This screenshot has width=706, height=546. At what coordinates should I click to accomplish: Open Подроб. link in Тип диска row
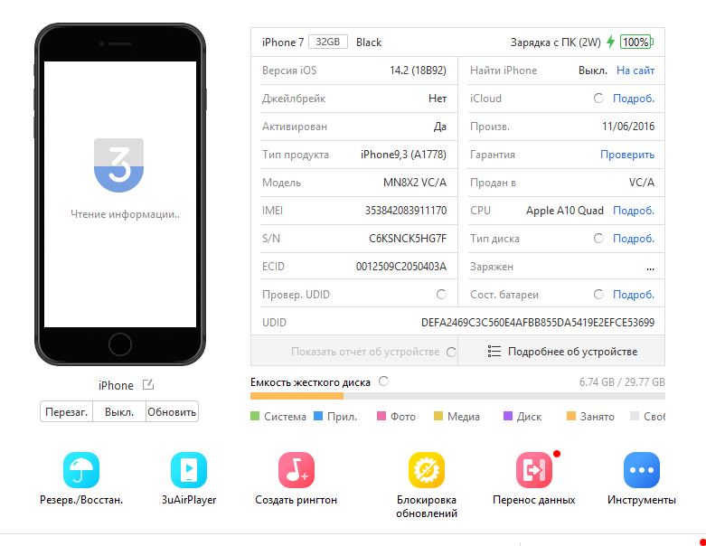pyautogui.click(x=634, y=238)
